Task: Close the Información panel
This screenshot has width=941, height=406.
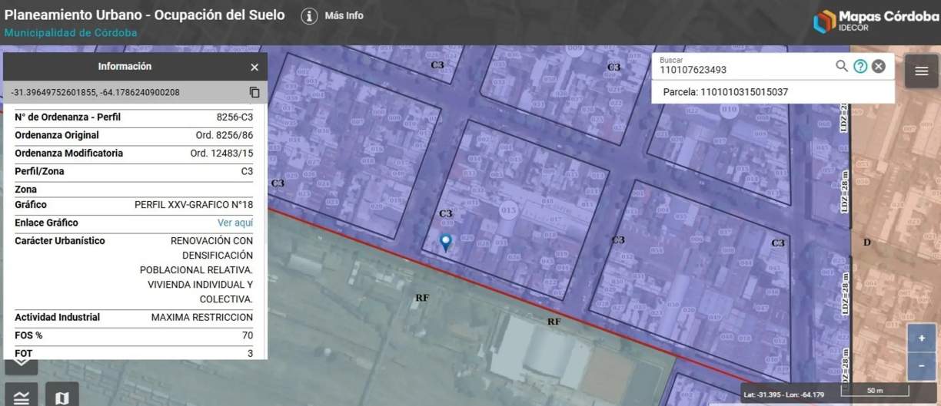Action: (x=254, y=68)
